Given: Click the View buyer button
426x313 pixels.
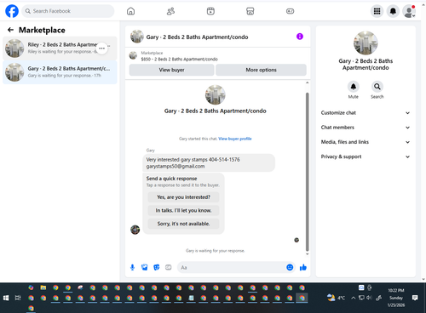Looking at the screenshot, I should point(171,70).
